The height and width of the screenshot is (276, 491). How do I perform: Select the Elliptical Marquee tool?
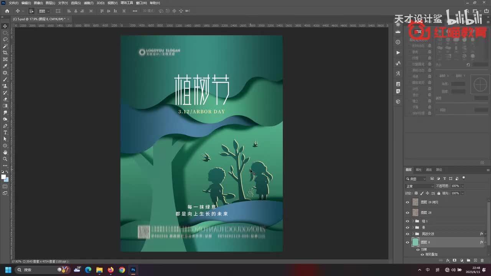(x=5, y=33)
